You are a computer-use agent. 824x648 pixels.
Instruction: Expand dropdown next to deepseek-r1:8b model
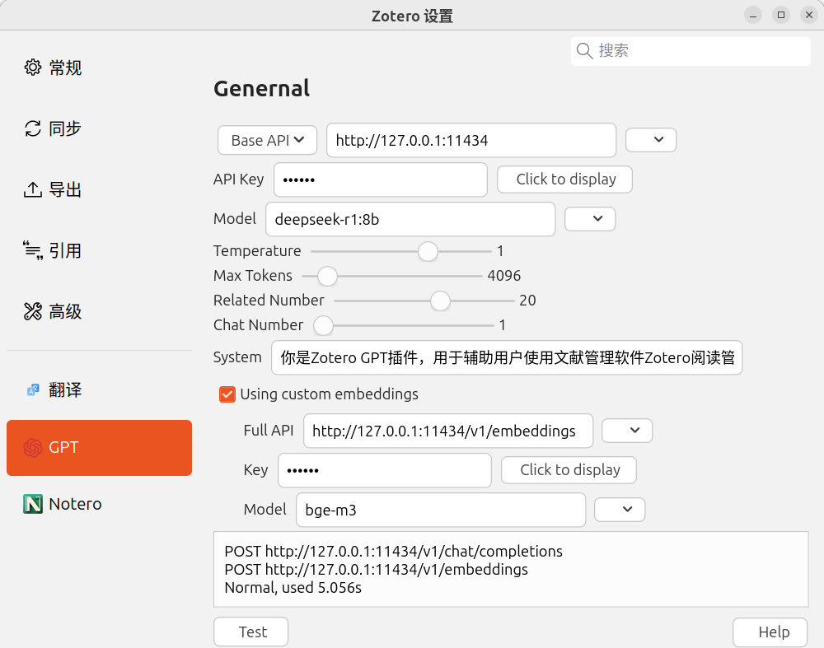pos(590,218)
